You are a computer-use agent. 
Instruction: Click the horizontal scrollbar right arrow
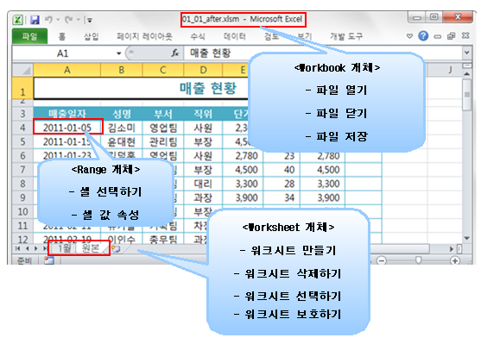[452, 249]
